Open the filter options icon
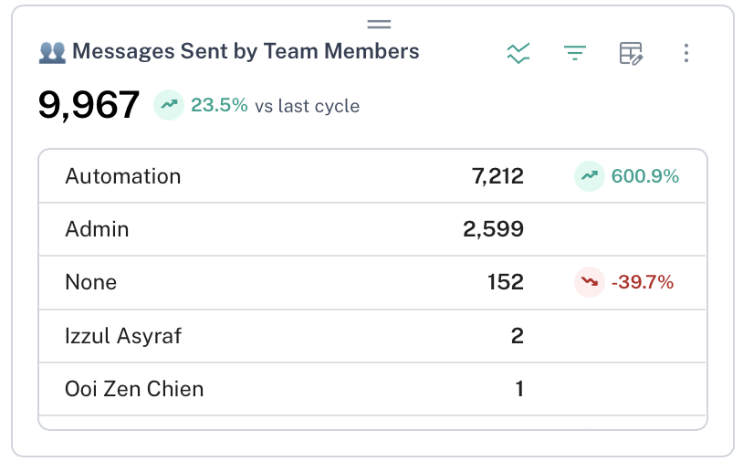Screen dimensions: 743x462 pos(574,53)
